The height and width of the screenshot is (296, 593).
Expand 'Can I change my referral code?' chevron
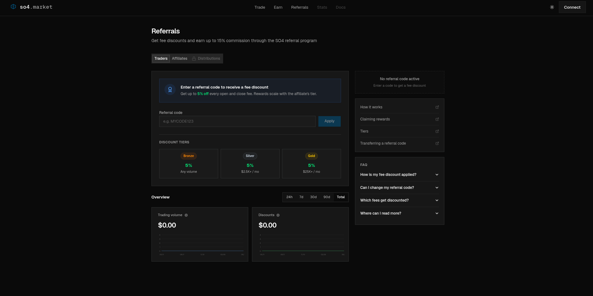coord(437,188)
